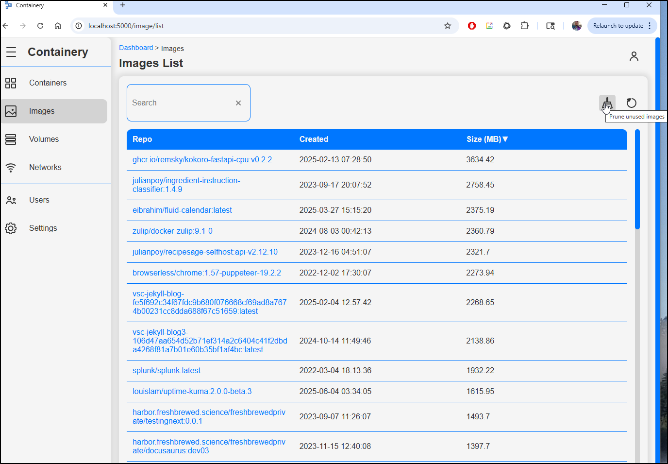Open the browser Extensions puzzle icon

point(524,26)
